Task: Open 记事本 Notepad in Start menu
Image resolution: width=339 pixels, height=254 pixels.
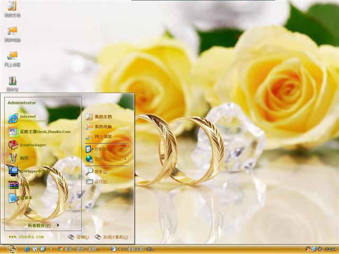Action: [21, 197]
